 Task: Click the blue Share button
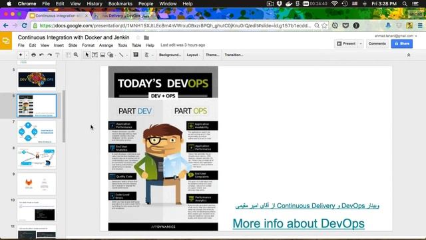point(402,43)
